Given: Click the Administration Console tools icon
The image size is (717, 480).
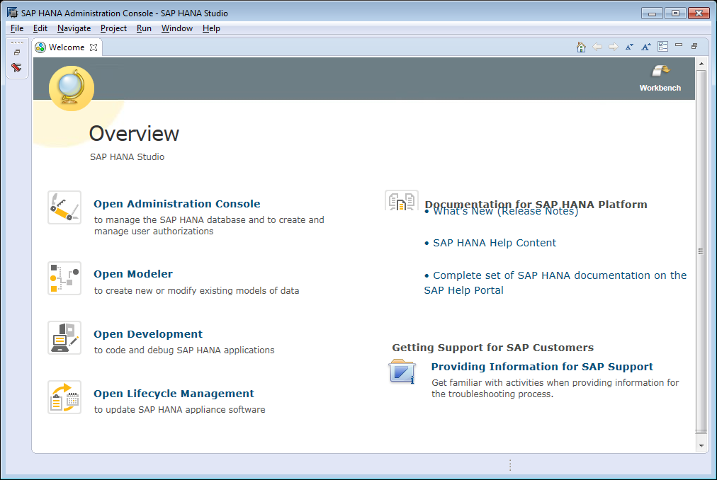Looking at the screenshot, I should click(64, 207).
